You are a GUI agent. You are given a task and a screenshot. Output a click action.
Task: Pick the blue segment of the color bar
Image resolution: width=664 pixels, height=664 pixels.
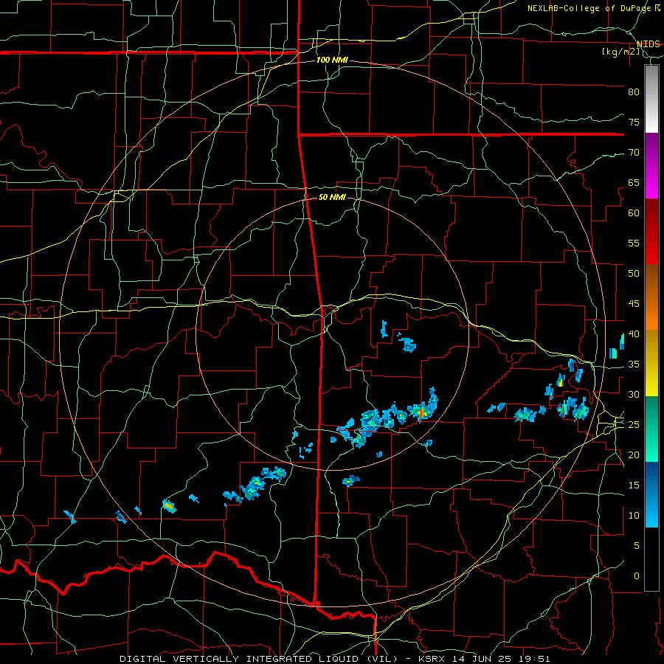click(x=651, y=494)
